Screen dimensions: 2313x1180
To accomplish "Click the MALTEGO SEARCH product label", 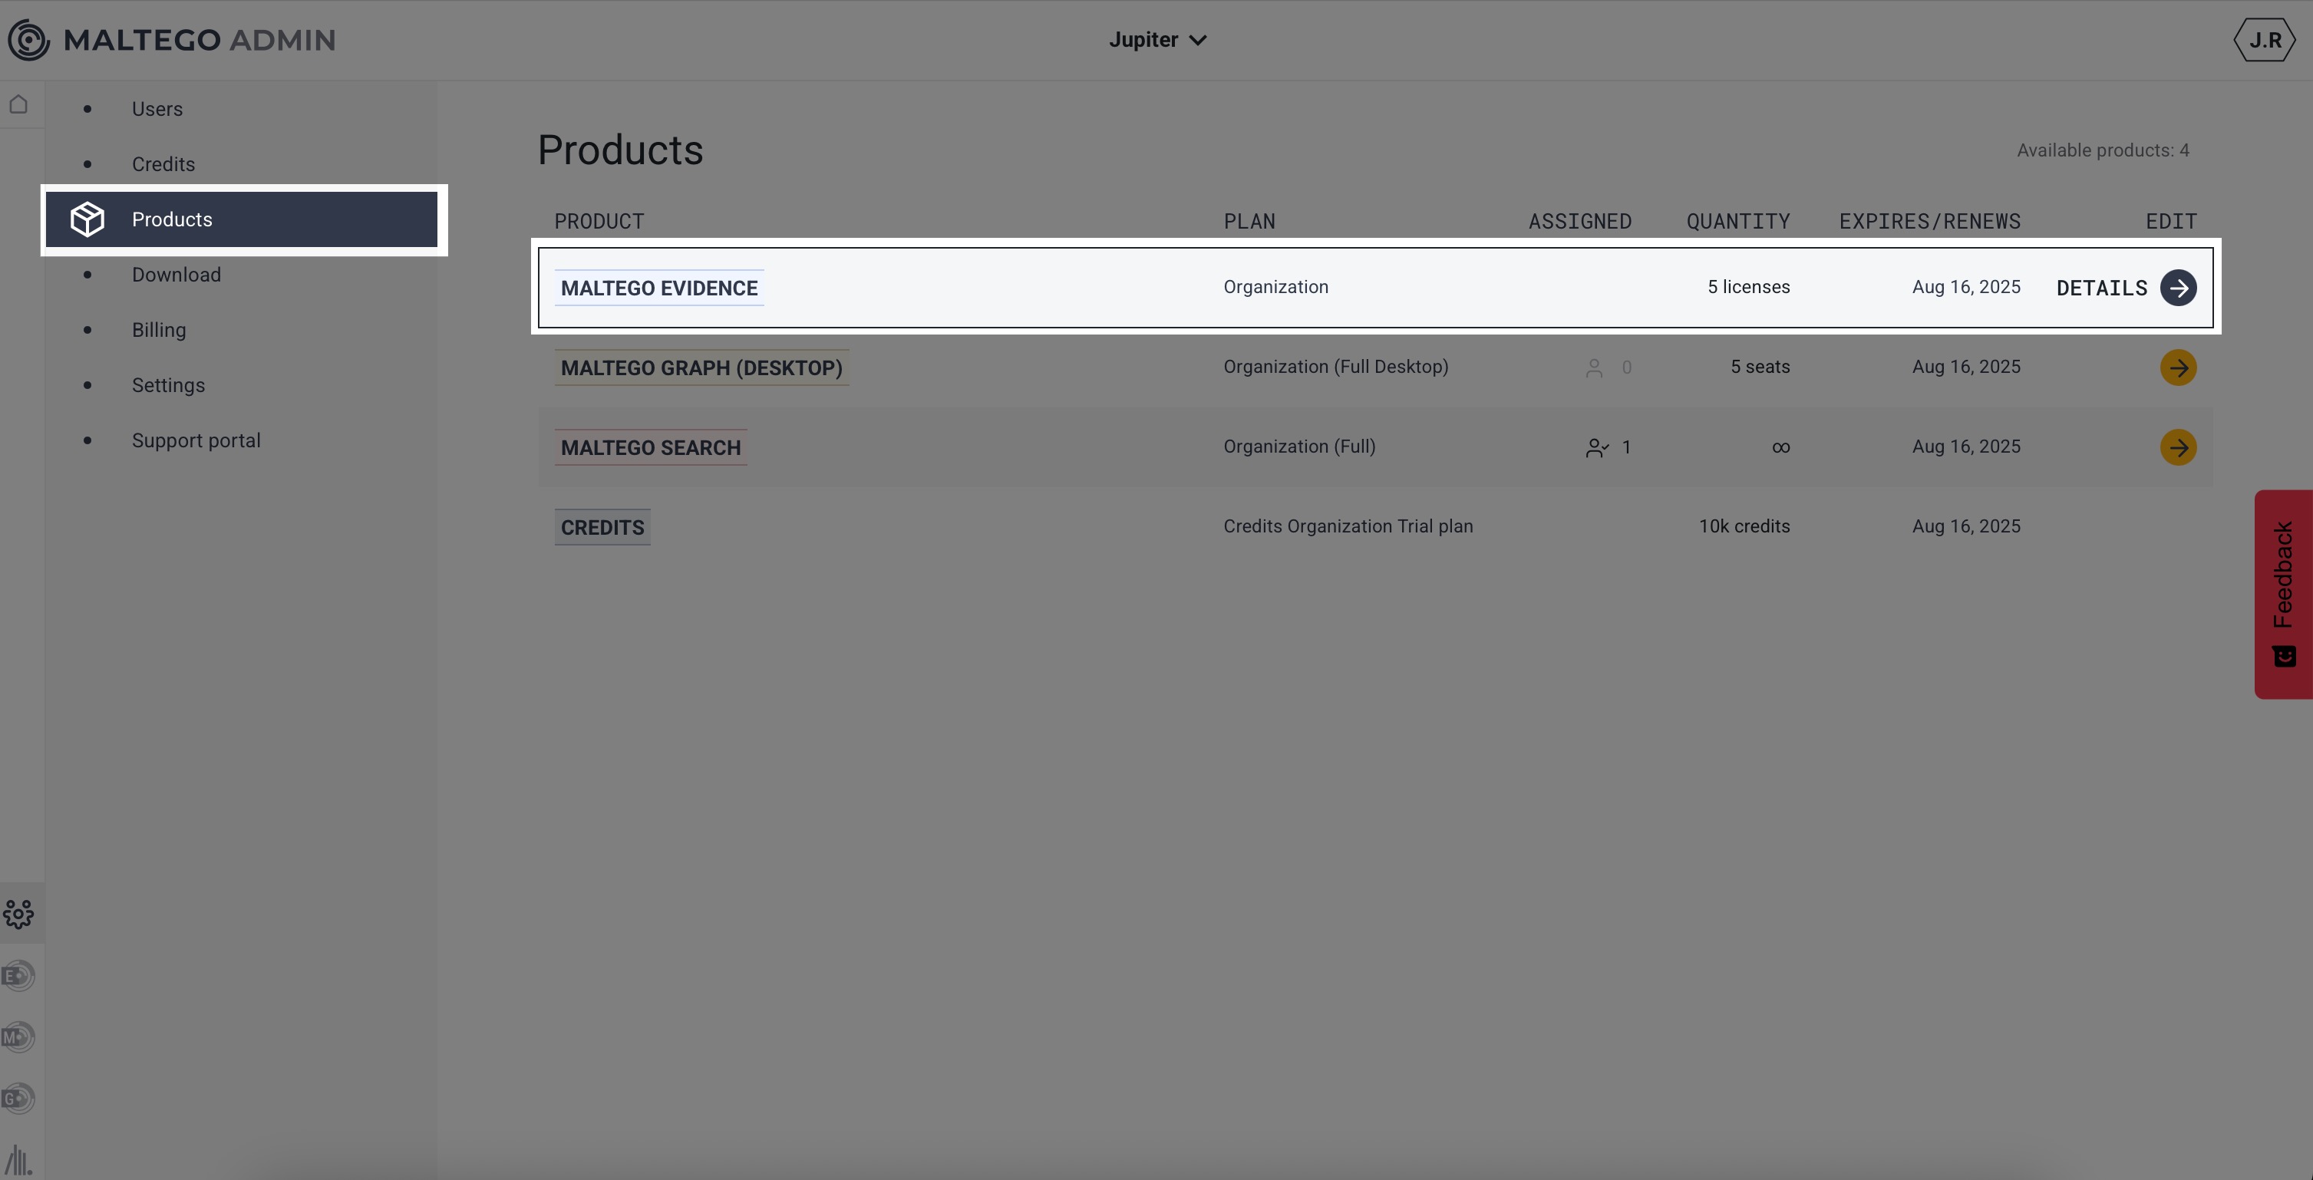I will (650, 447).
